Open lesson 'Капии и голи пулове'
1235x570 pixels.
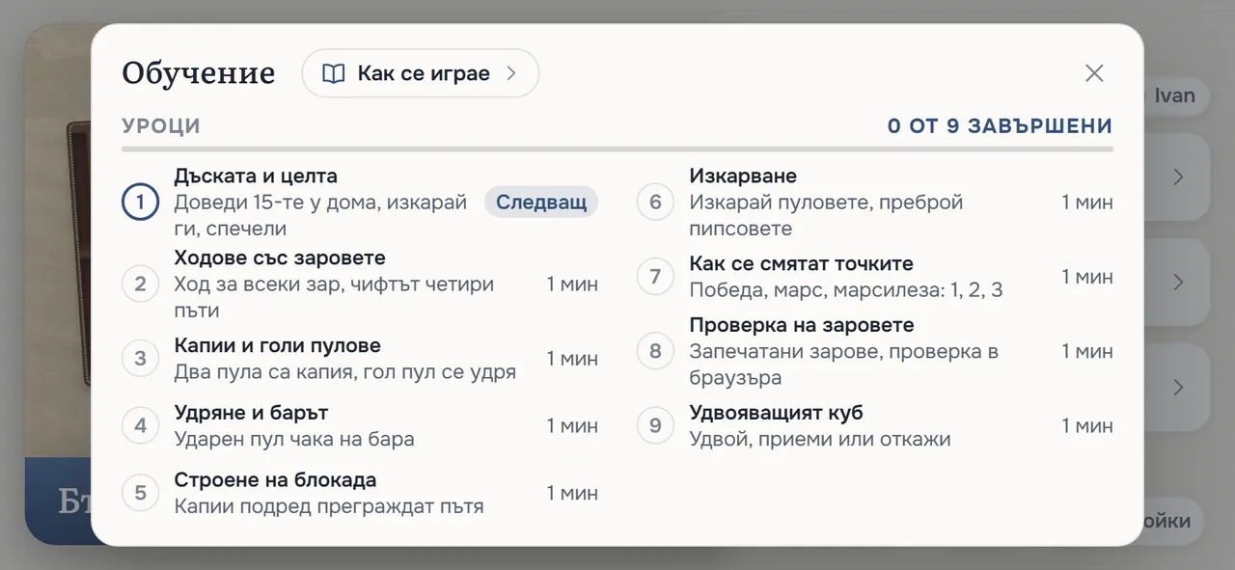(360, 359)
